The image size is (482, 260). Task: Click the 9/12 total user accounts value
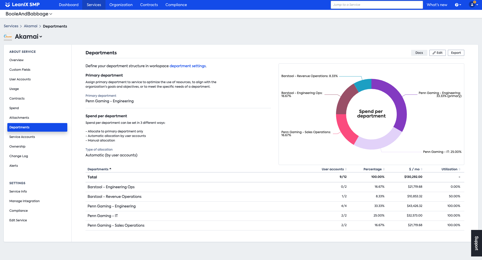[343, 177]
